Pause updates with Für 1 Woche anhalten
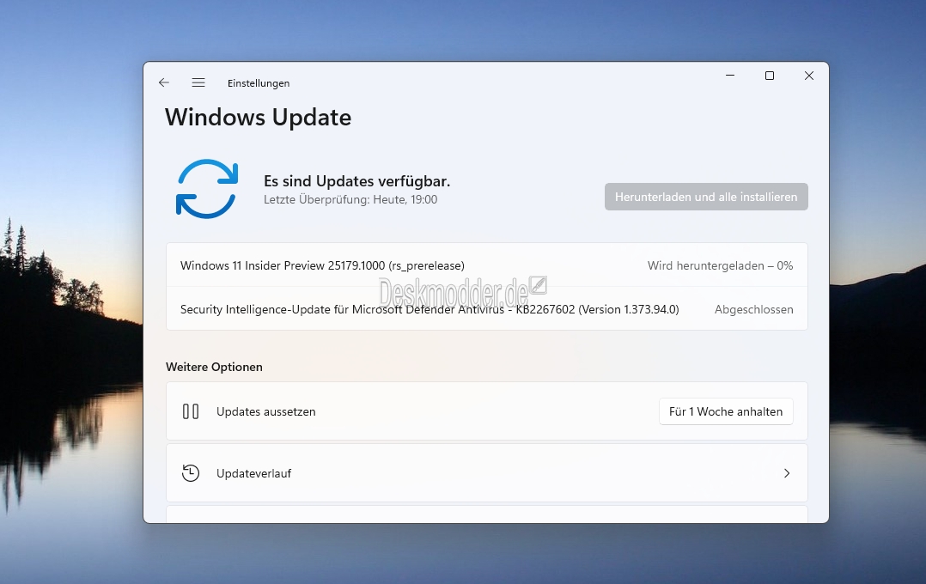Viewport: 926px width, 584px height. click(726, 411)
